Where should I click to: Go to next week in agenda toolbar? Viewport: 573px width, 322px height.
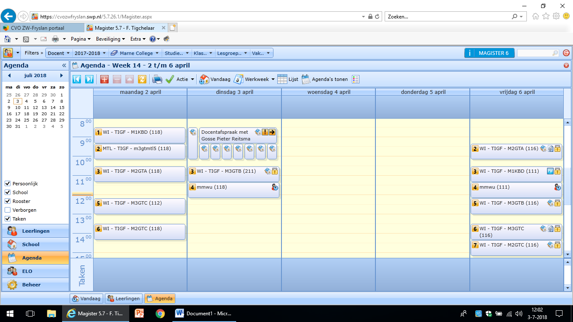coord(89,79)
